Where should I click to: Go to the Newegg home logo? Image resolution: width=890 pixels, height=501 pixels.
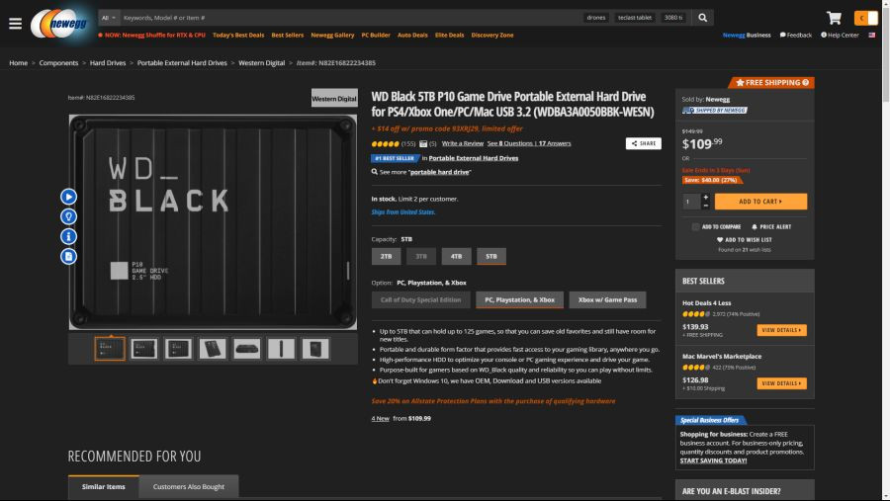[x=60, y=24]
